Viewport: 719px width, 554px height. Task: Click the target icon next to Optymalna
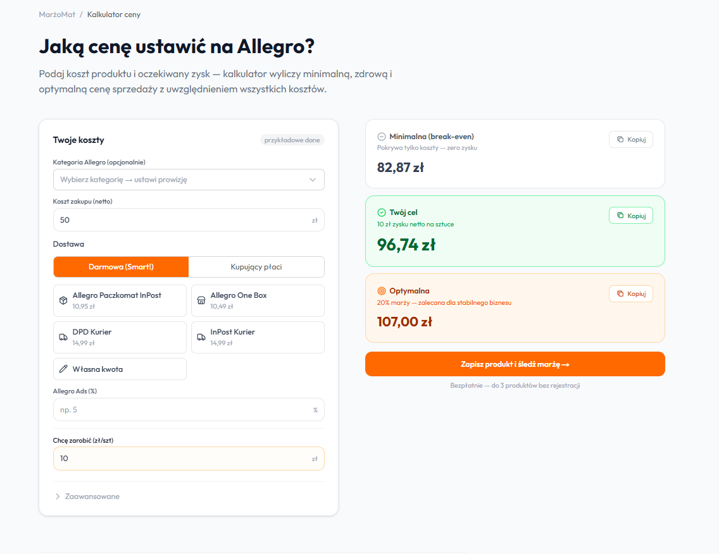(x=380, y=292)
